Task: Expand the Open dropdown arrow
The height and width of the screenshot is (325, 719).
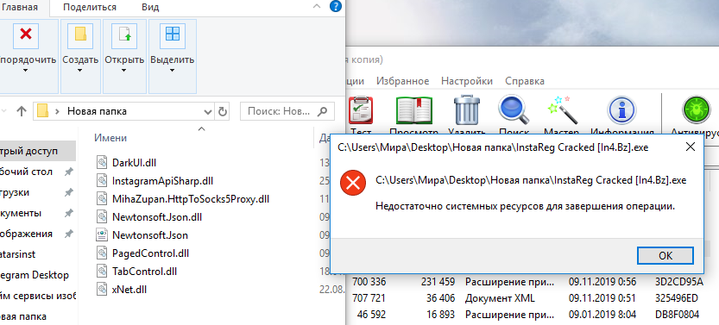Action: coord(124,71)
